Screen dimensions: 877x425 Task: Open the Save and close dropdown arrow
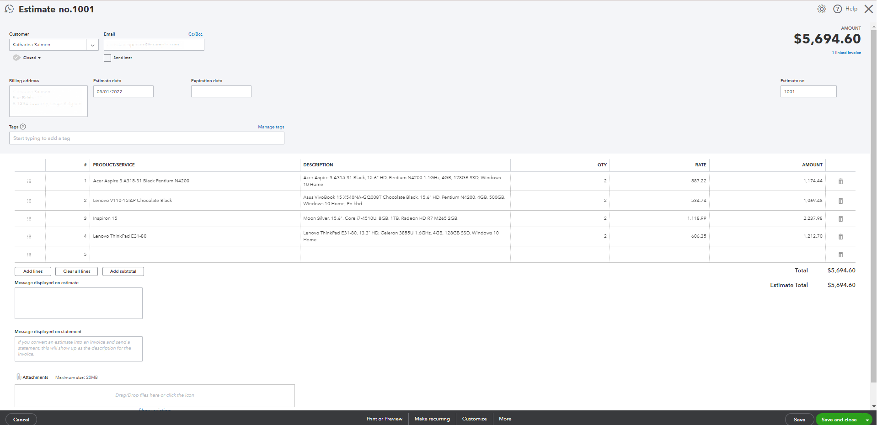[867, 420]
